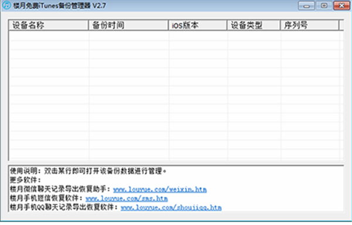The width and height of the screenshot is (352, 225).
Task: Sort by 序列号 column header
Action: coord(310,25)
